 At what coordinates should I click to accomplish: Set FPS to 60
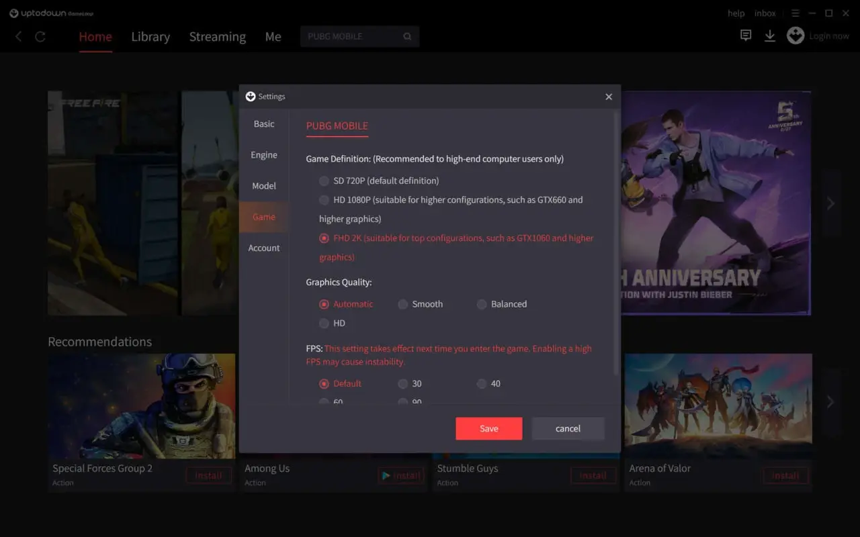click(x=324, y=401)
